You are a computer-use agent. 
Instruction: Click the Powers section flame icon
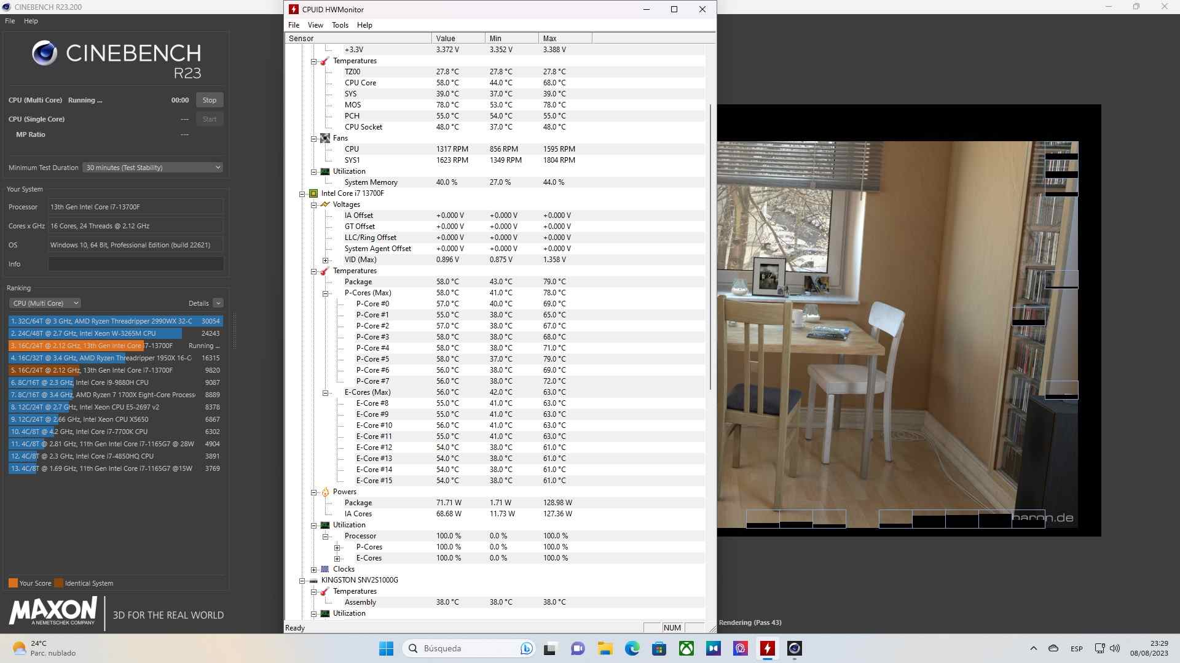325,492
